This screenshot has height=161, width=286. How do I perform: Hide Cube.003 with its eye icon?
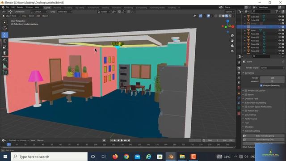pyautogui.click(x=279, y=20)
